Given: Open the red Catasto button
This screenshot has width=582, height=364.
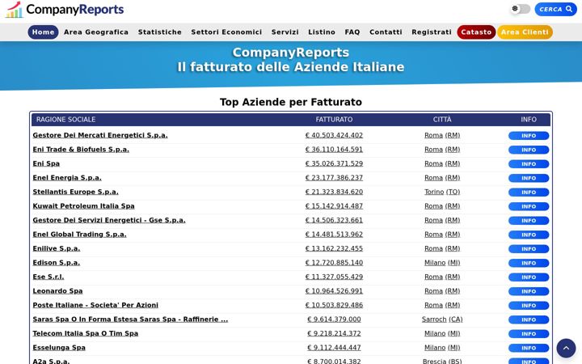Looking at the screenshot, I should (x=476, y=32).
